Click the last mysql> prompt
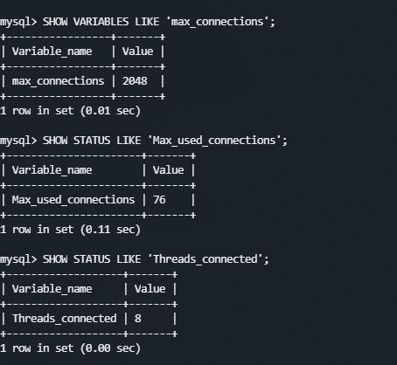This screenshot has width=397, height=365. click(x=18, y=260)
